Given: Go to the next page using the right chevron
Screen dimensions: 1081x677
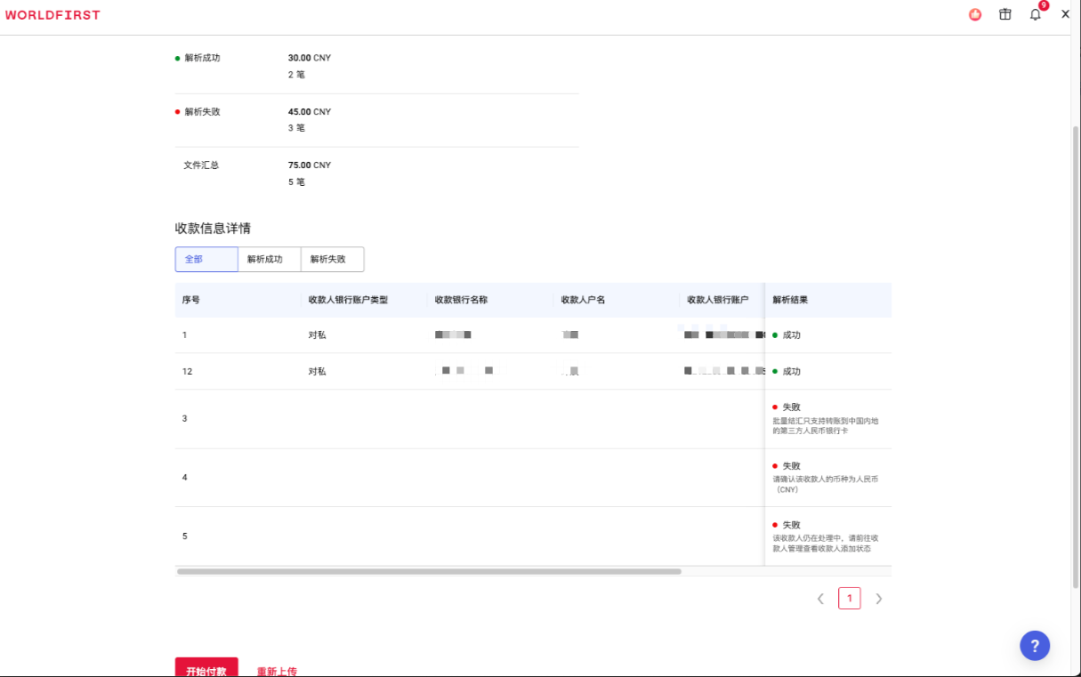Looking at the screenshot, I should pos(879,598).
